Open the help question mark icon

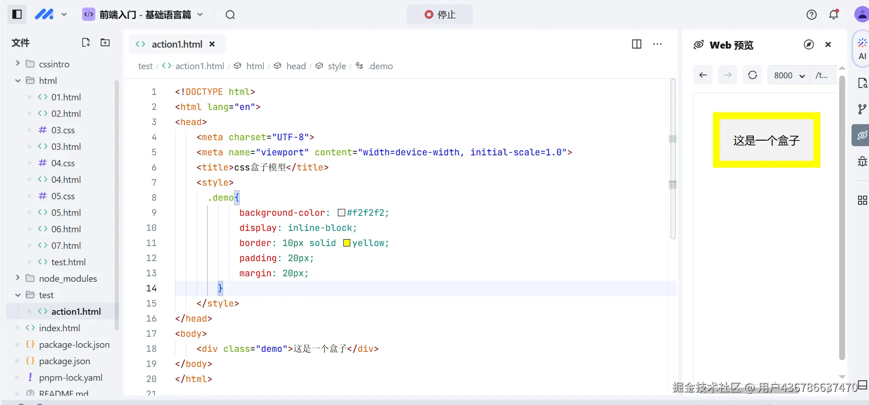[x=811, y=15]
